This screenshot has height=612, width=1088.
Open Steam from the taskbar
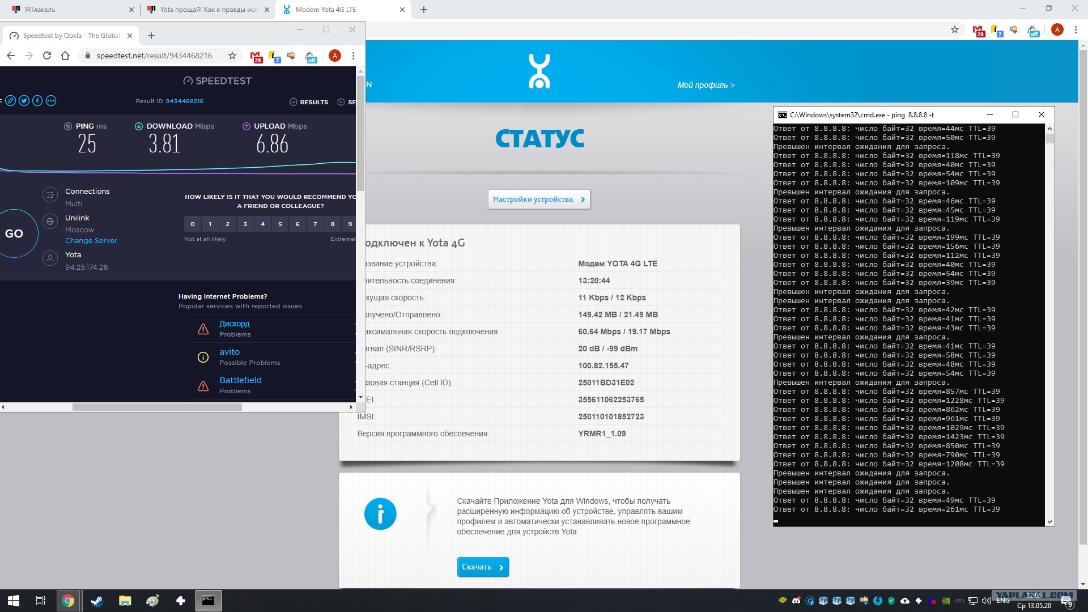pyautogui.click(x=97, y=601)
